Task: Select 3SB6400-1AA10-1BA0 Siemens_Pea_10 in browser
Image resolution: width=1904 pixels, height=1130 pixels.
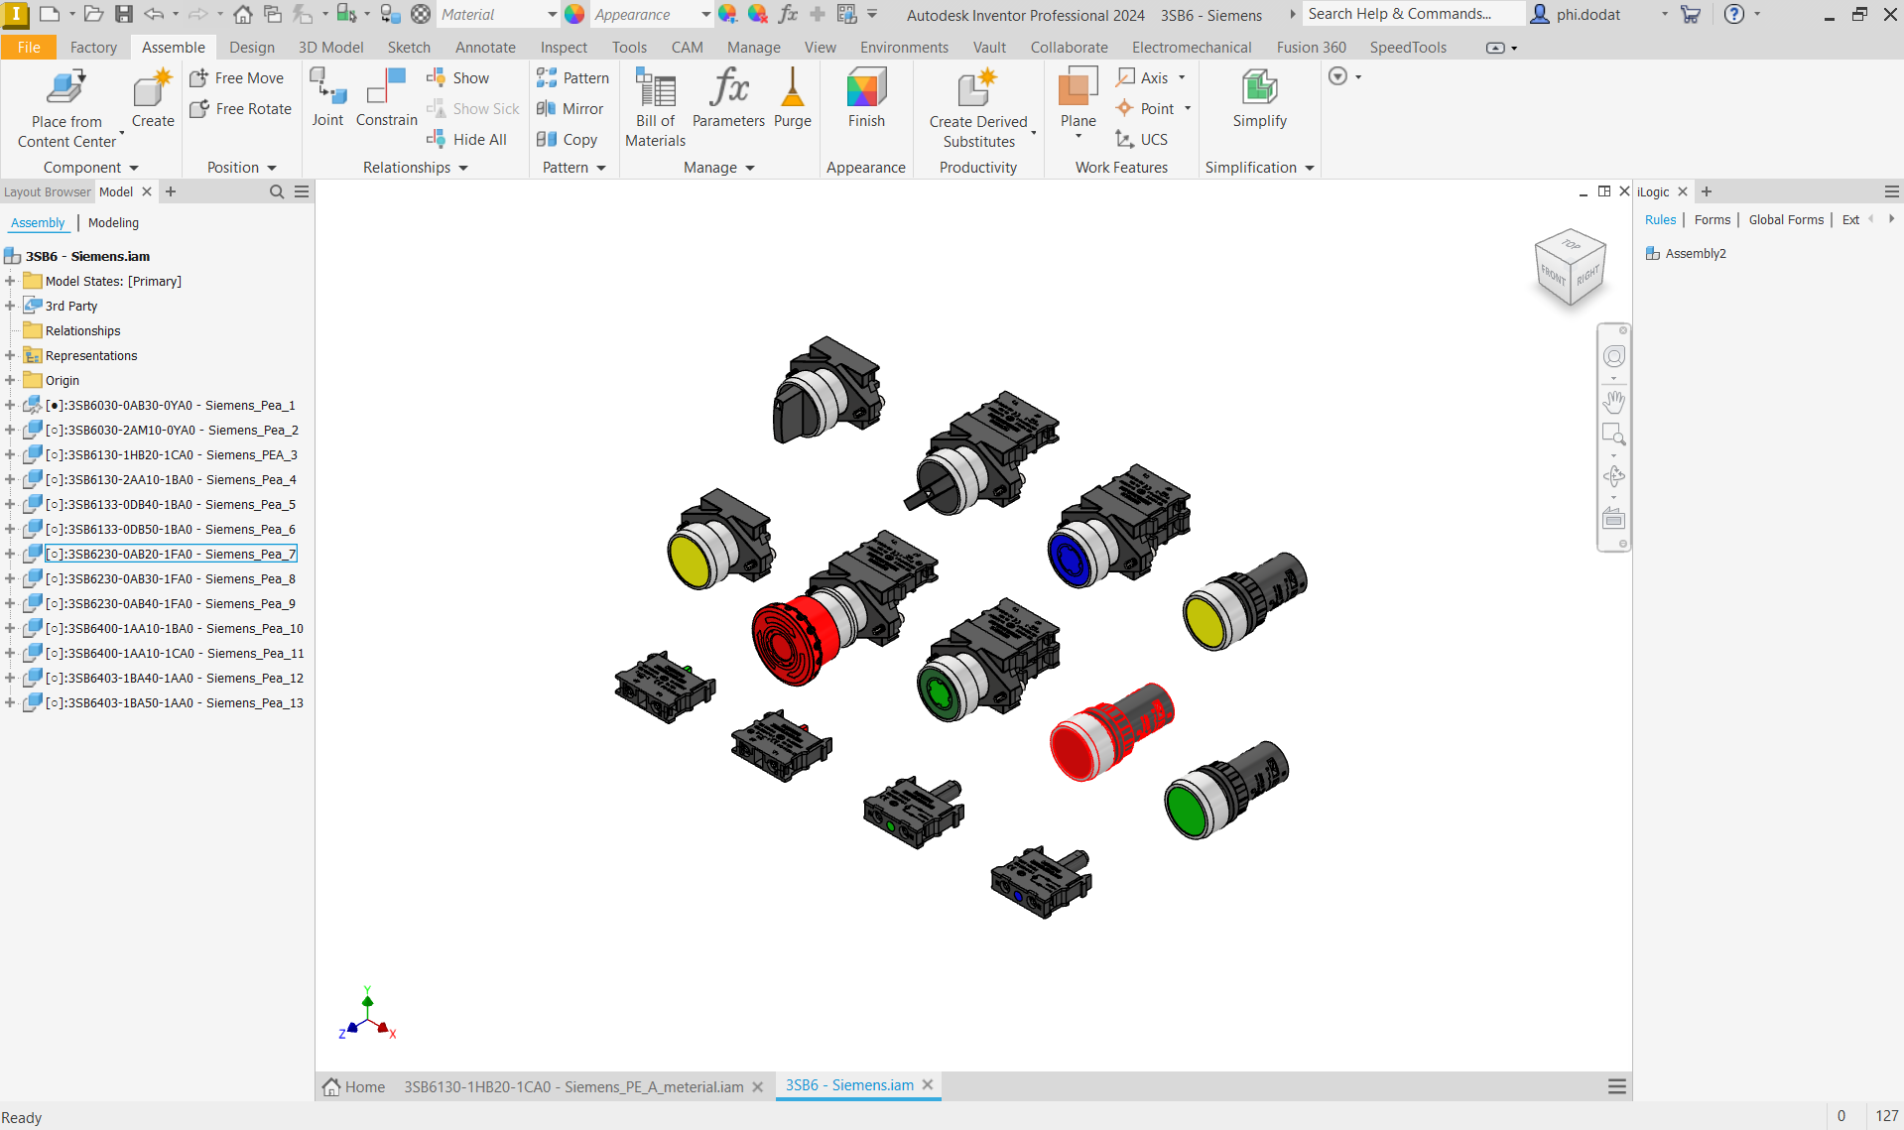Action: pos(175,629)
